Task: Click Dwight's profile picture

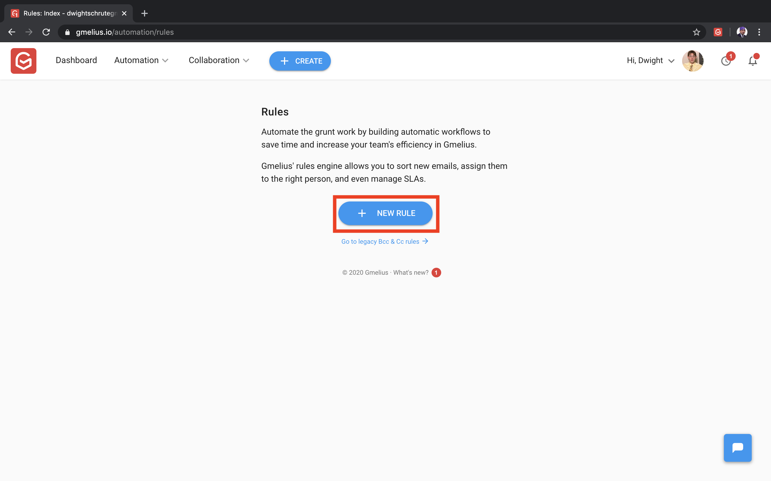Action: (692, 61)
